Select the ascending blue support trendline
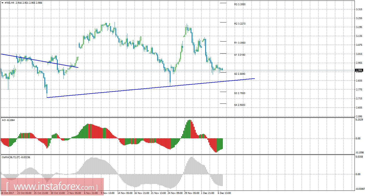Screen dimensions: 365x196 point(151,88)
